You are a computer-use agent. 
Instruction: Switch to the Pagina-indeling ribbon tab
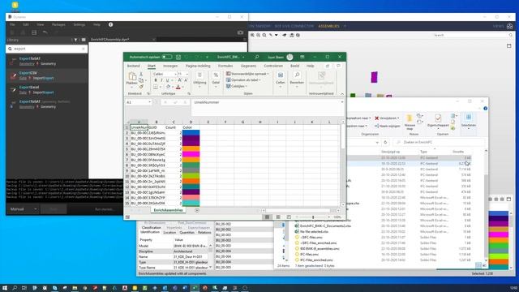pos(198,66)
